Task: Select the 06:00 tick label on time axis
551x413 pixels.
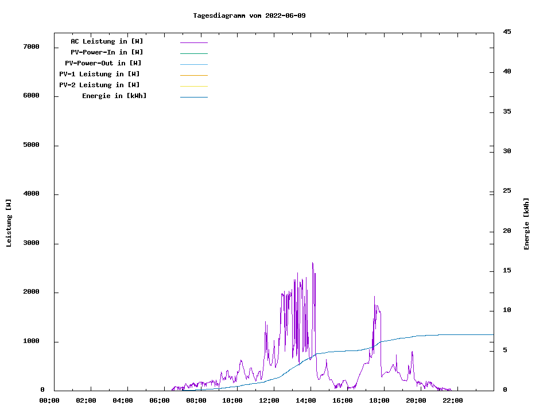Action: (x=160, y=400)
